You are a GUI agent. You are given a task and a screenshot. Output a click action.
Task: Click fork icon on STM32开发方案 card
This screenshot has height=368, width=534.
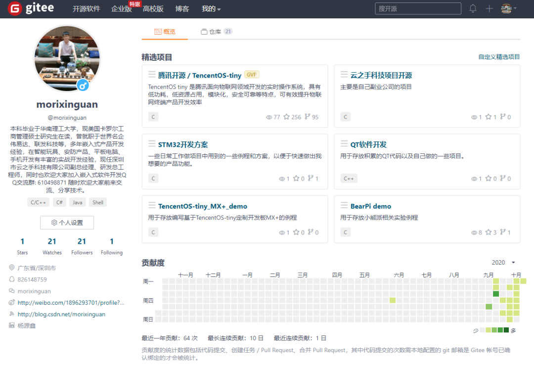[x=311, y=178]
